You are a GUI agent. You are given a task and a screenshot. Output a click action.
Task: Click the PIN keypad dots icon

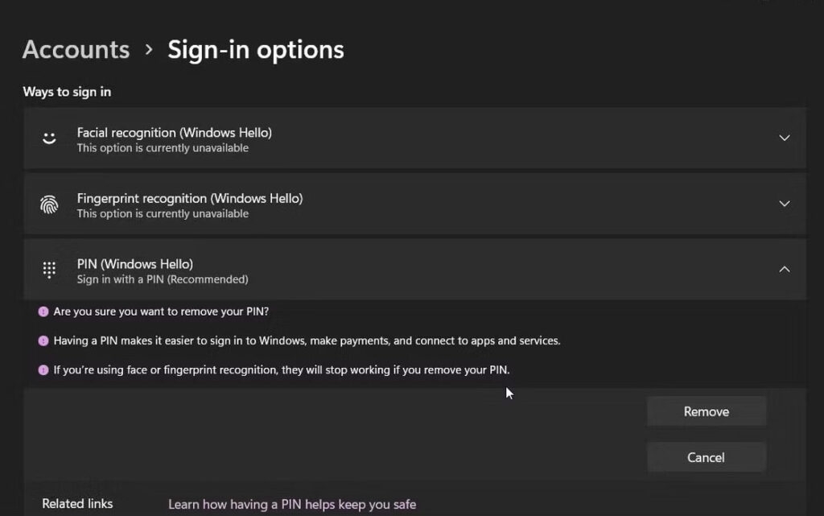[x=49, y=270]
